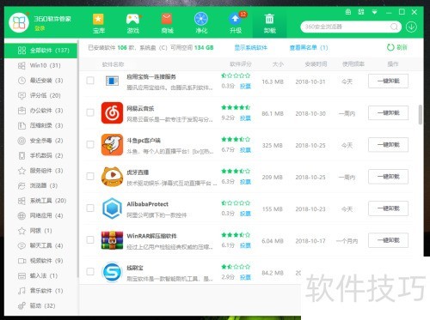Click 投票 link for 虎牙直播
430x320 pixels.
(x=245, y=182)
